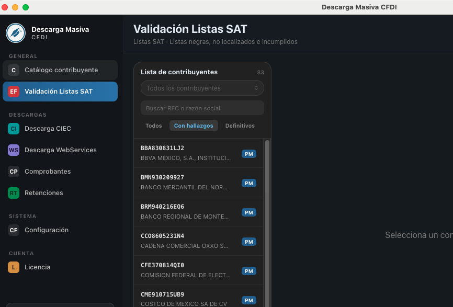Viewport: 453px width, 307px height.
Task: Click the orange L Licencia icon
Action: (14, 267)
